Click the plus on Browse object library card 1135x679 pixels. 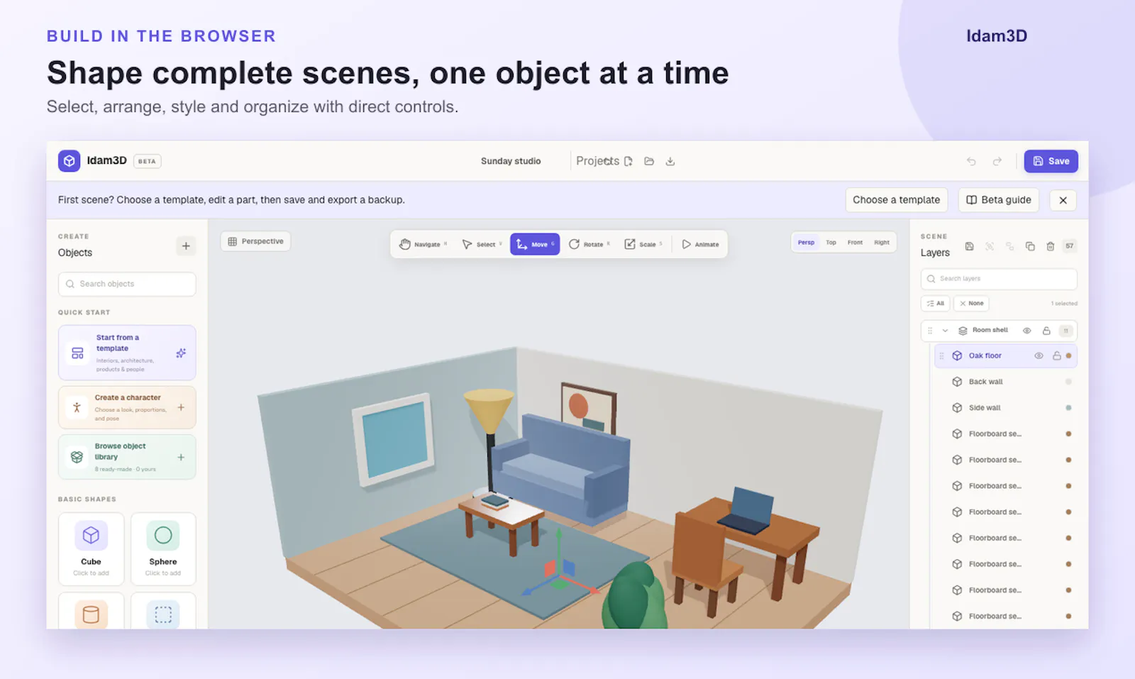pyautogui.click(x=181, y=458)
